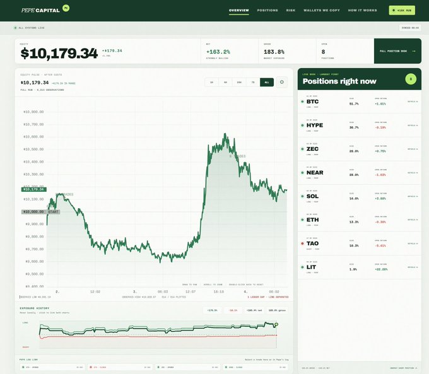Click the $10,179.34 equity marker on axis
Image resolution: width=429 pixels, height=374 pixels.
[x=34, y=189]
